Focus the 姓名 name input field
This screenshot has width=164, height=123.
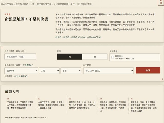[x=20, y=57]
